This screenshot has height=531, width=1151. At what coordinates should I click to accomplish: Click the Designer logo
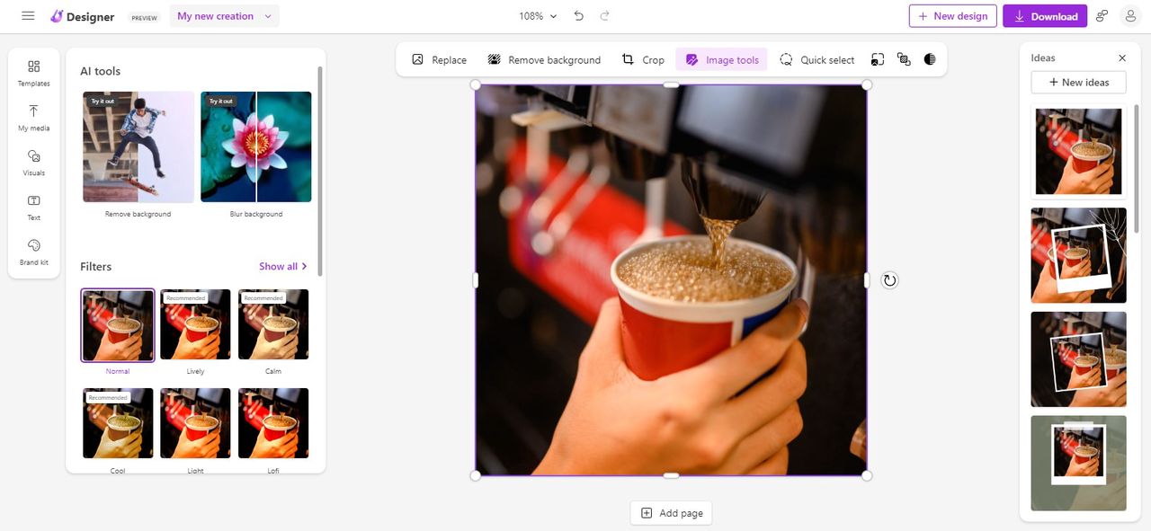click(83, 16)
